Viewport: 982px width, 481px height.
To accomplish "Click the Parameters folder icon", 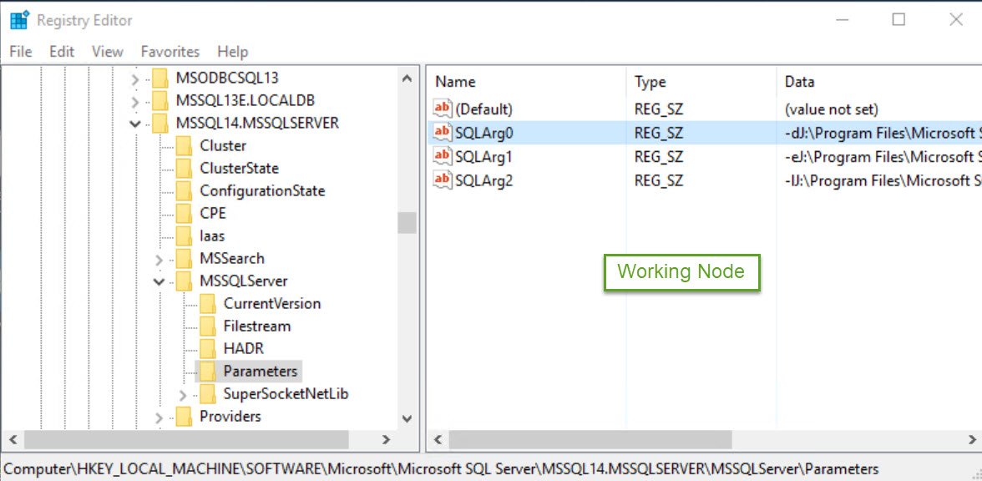I will [208, 372].
